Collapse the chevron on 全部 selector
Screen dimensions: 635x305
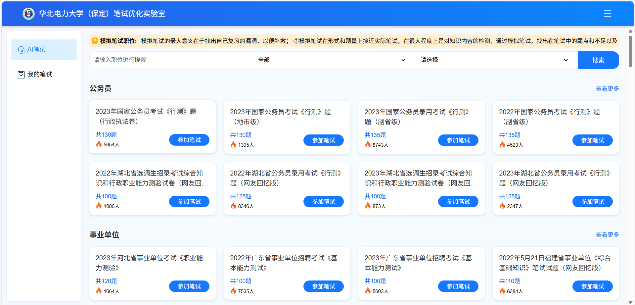(x=403, y=60)
